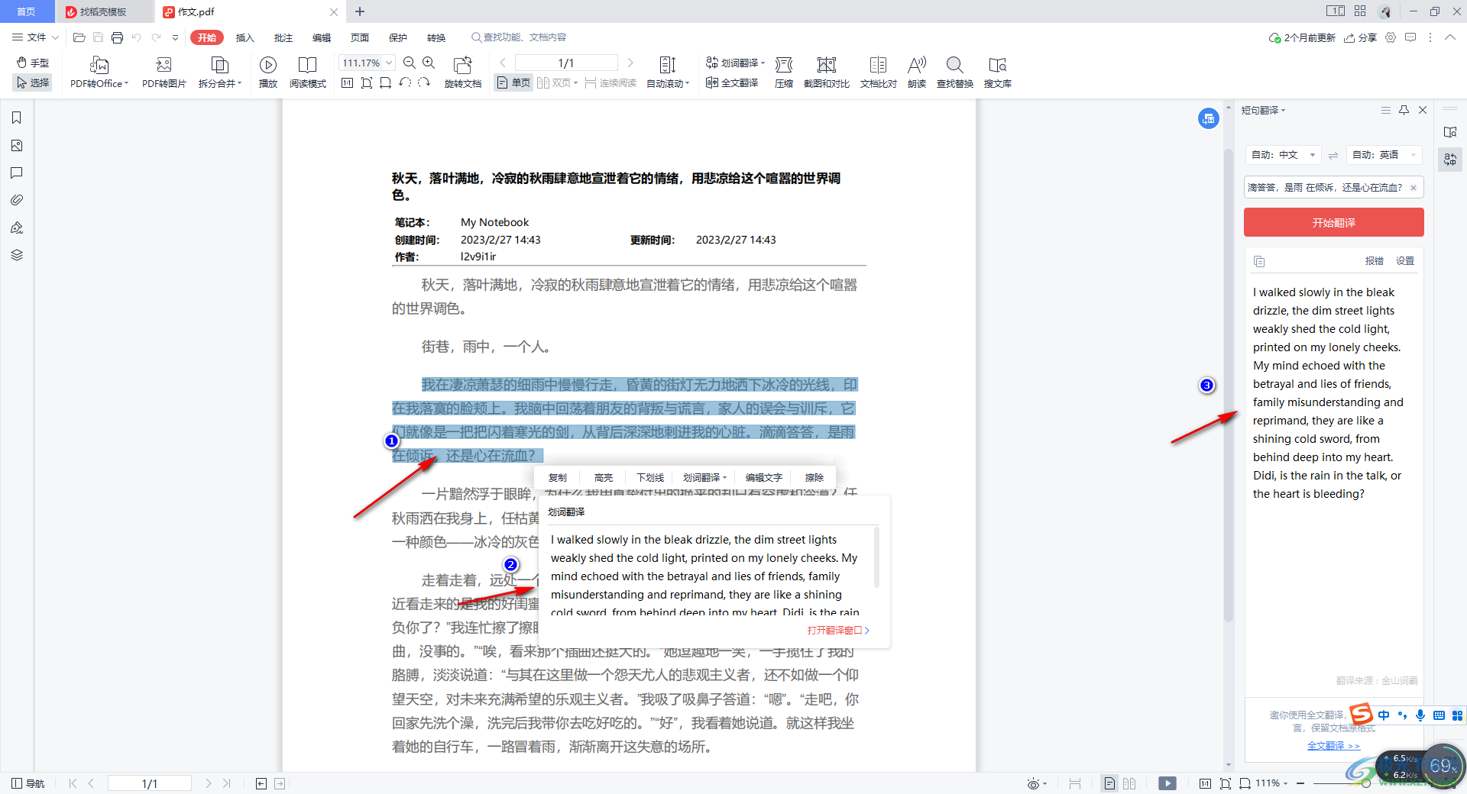
Task: Open PDF转Office conversion menu
Action: [x=99, y=73]
